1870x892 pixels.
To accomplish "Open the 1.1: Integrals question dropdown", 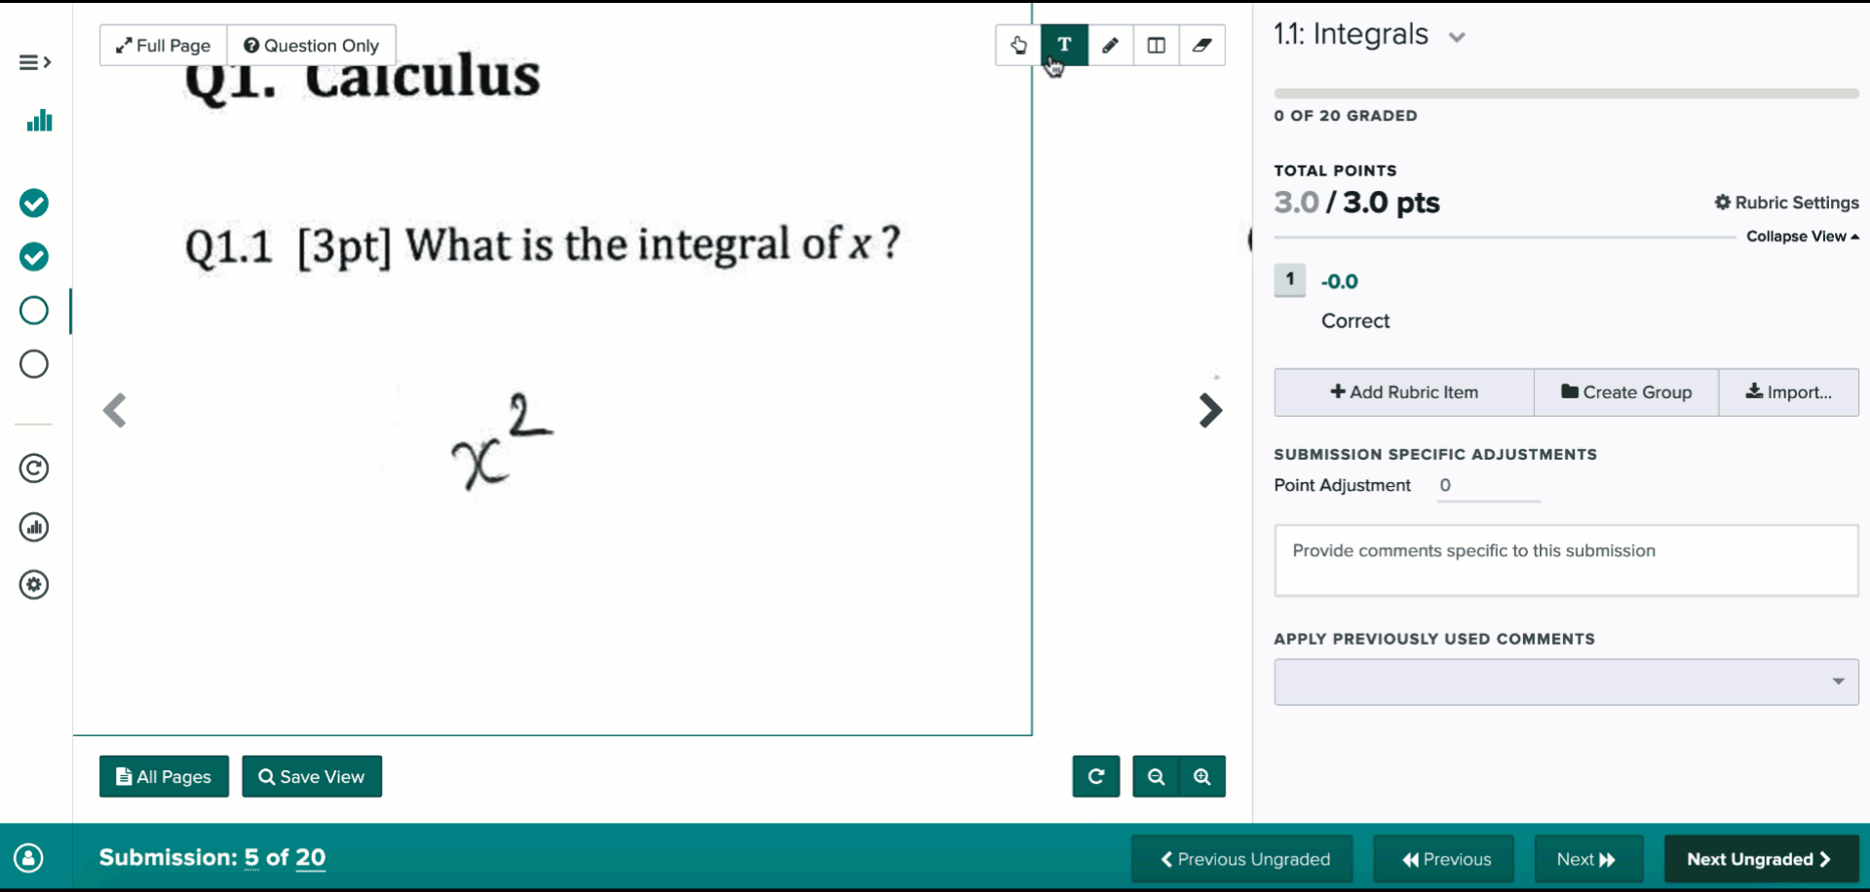I will coord(1457,37).
